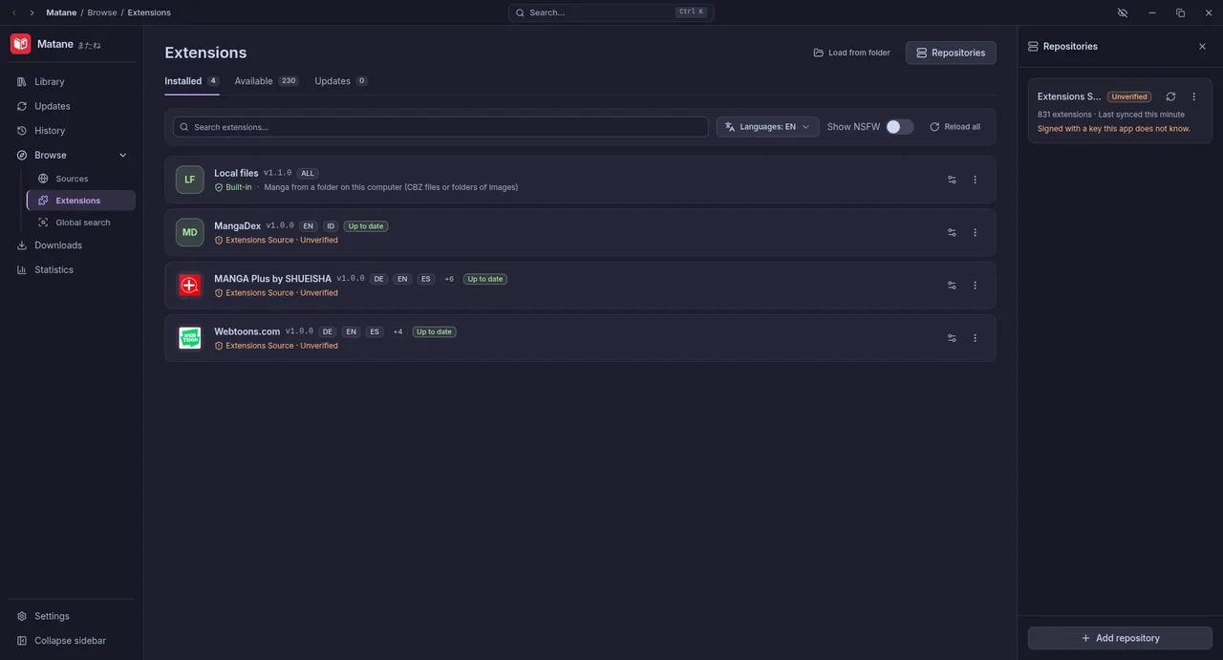Click the ES badge on MANGA Plus
1223x660 pixels.
[426, 279]
